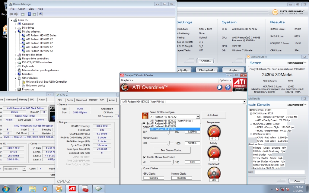
Task: Open Catalyst Control Center help question icon
Action: coord(228,87)
